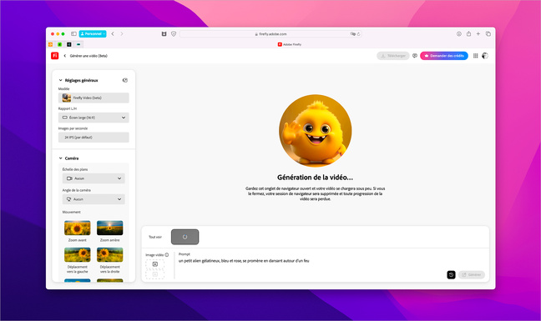
Task: Select the Zoom avant motion thumbnail
Action: point(78,228)
